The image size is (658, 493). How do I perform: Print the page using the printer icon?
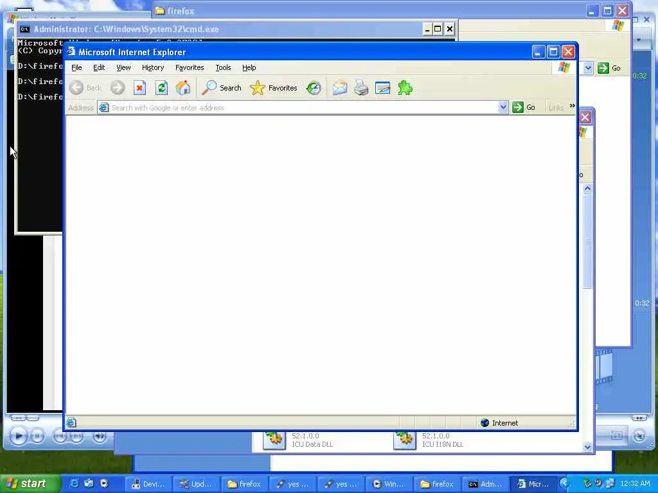tap(361, 87)
